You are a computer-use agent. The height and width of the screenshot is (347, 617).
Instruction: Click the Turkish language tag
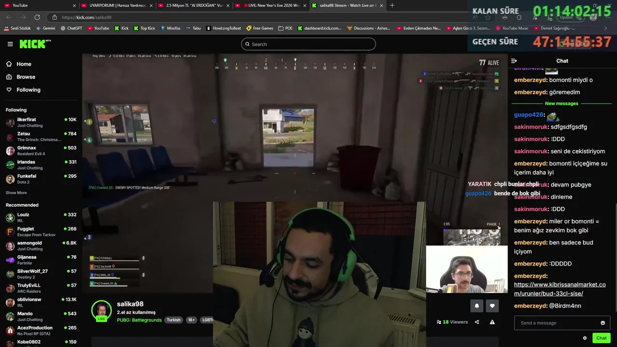coord(174,320)
